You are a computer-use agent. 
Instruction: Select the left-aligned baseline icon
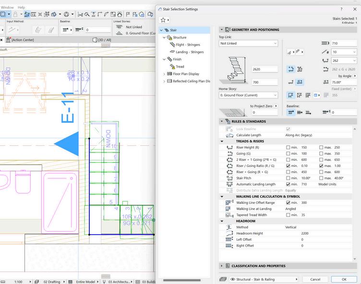tap(290, 112)
